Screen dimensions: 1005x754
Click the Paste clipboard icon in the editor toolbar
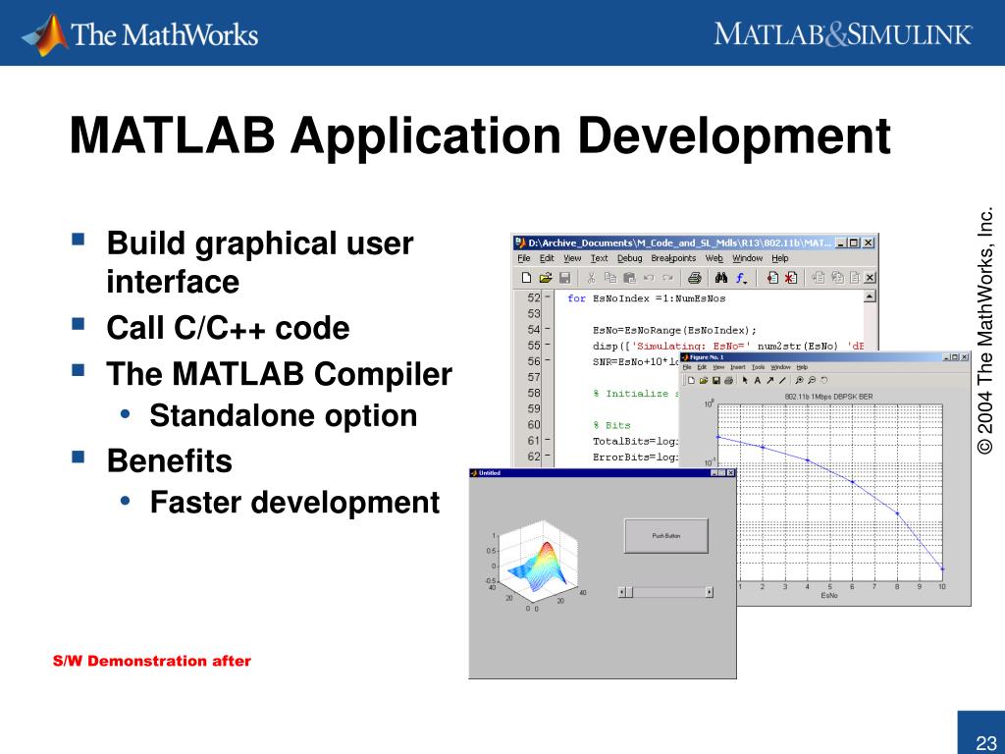[x=629, y=278]
